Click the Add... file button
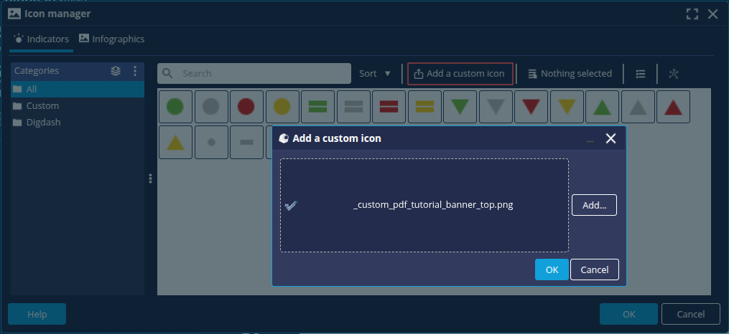This screenshot has width=729, height=334. point(594,205)
